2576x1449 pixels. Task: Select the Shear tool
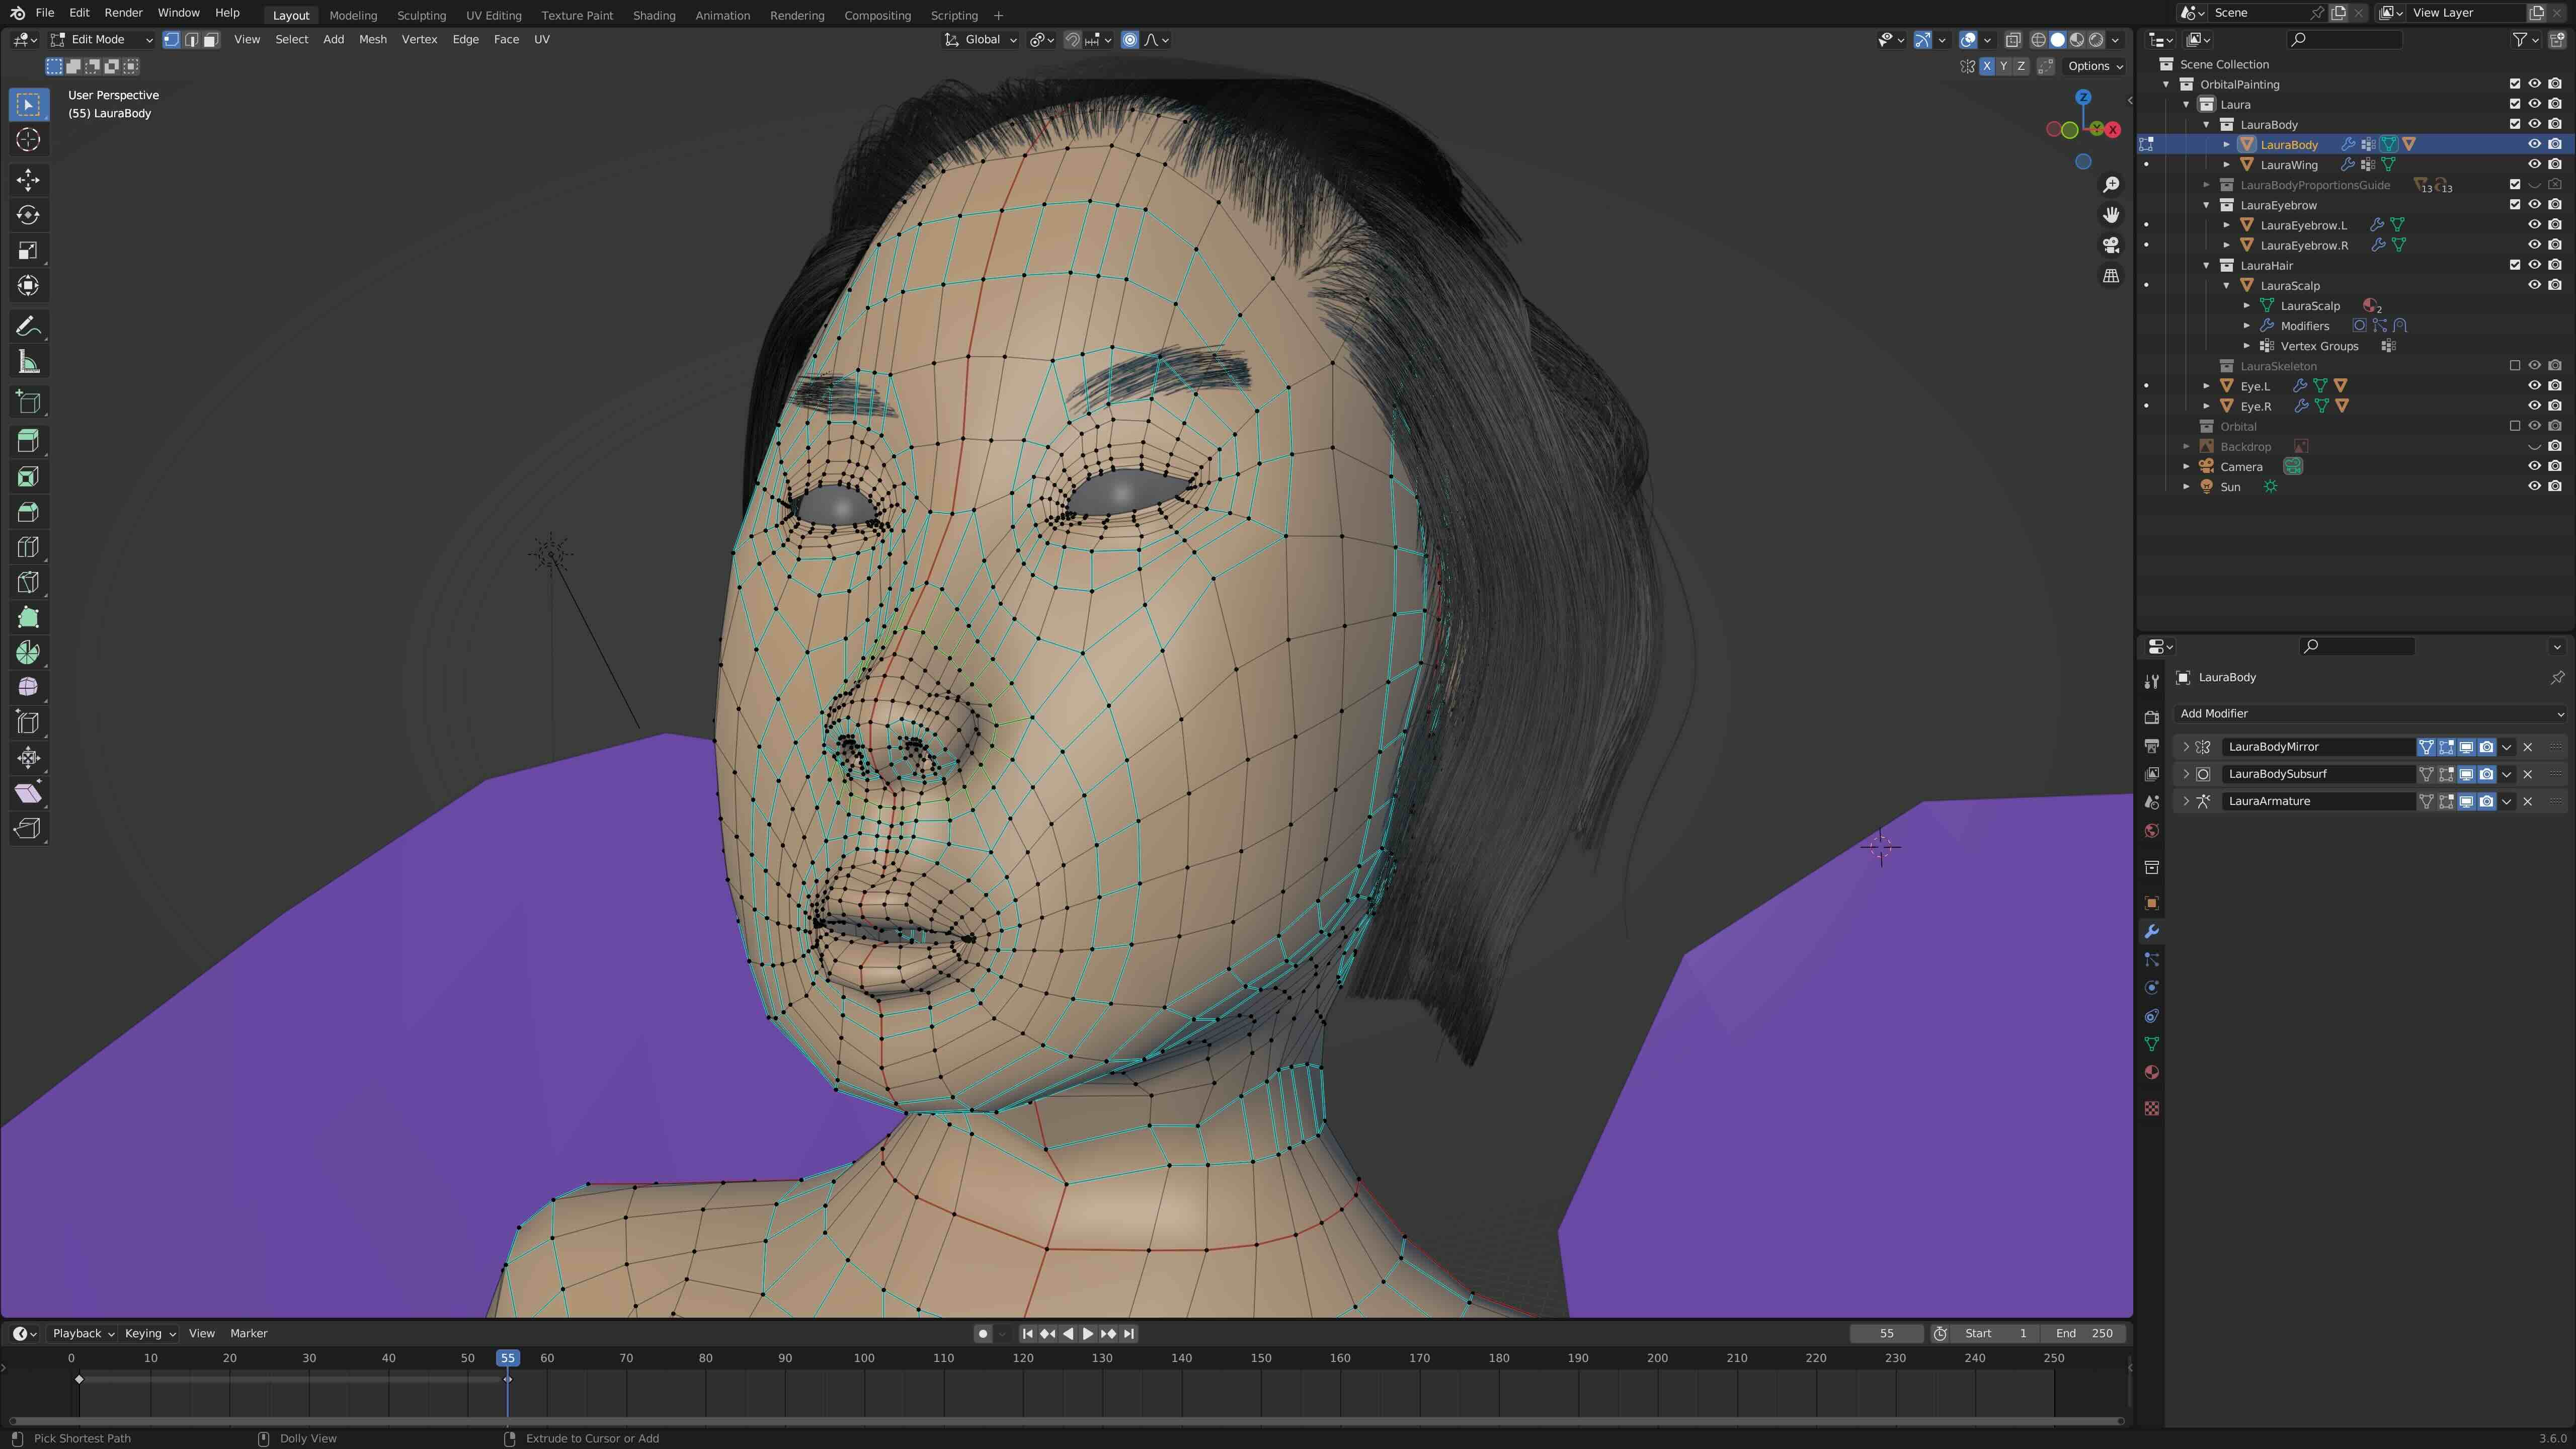coord(28,793)
